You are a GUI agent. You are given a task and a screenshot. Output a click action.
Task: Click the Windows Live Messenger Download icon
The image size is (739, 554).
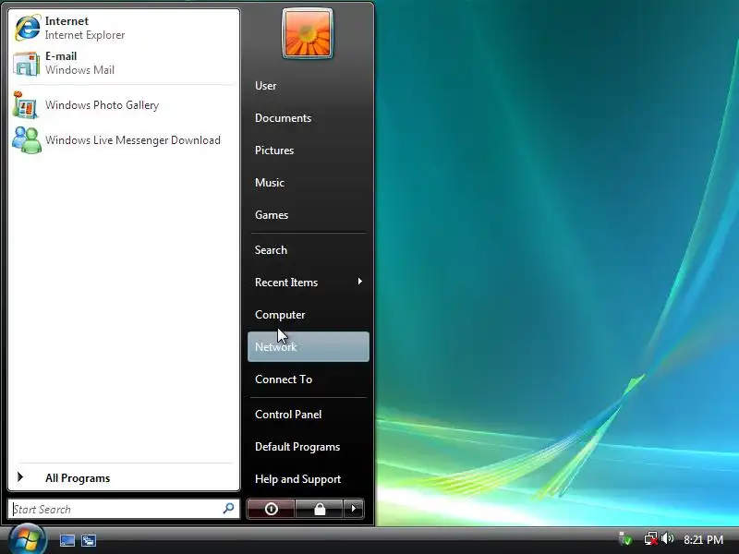27,140
